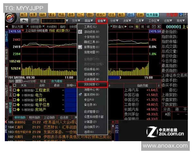Viewport: 193px width, 154px height.
Task: Click the 委托 button in top toolbar
Action: [130, 15]
